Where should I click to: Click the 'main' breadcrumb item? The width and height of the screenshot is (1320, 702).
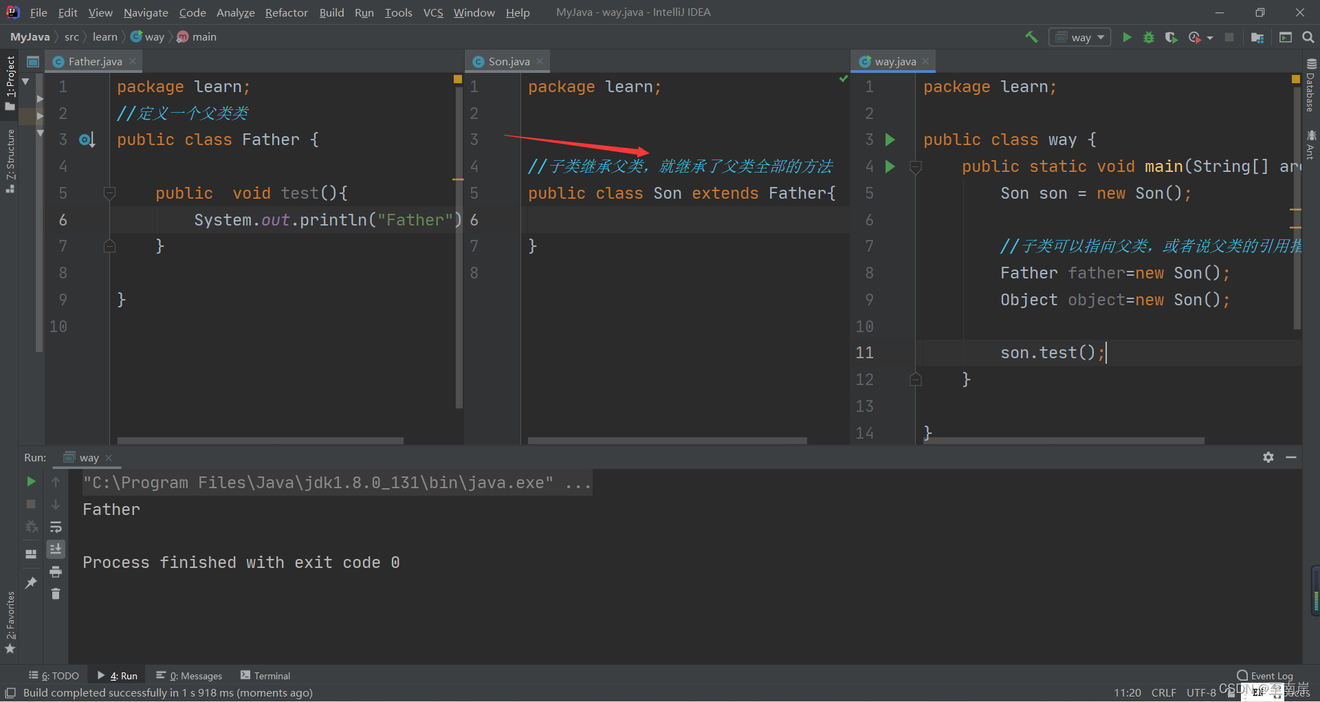click(197, 37)
